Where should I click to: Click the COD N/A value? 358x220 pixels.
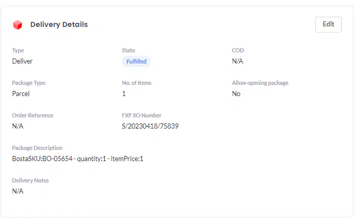click(237, 61)
